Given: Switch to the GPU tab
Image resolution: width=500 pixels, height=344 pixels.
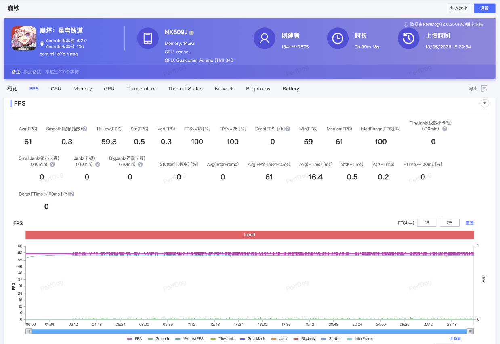Looking at the screenshot, I should click(x=109, y=89).
